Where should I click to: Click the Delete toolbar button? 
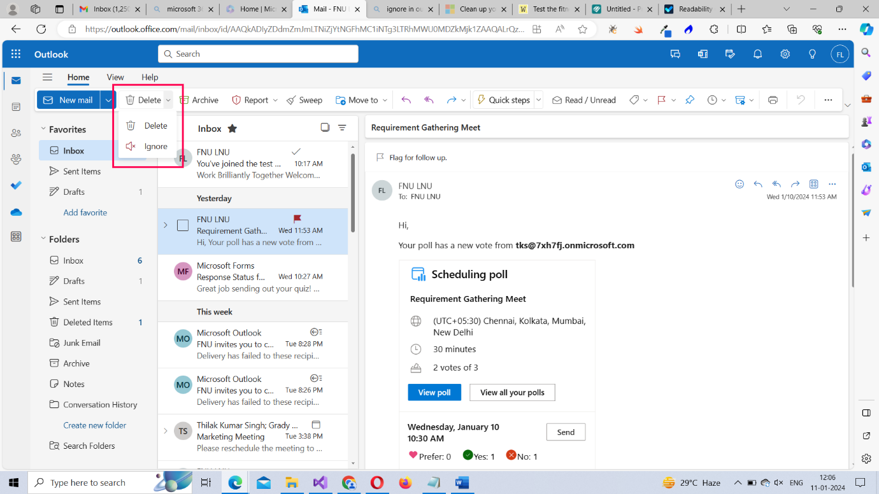coord(143,100)
